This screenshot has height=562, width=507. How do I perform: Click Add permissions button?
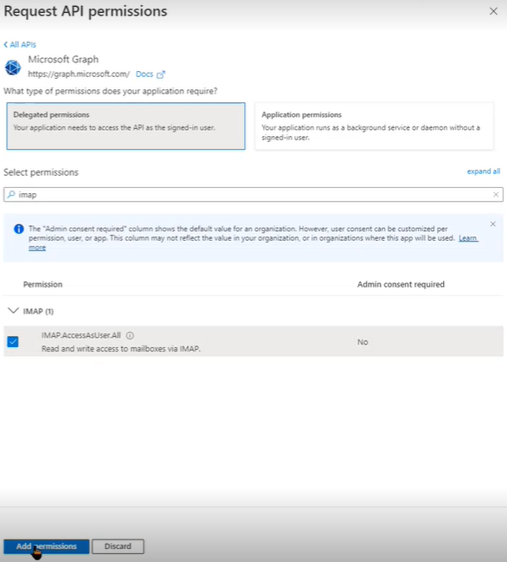[46, 546]
